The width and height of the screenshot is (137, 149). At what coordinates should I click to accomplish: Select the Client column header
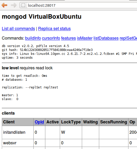click(x=18, y=122)
